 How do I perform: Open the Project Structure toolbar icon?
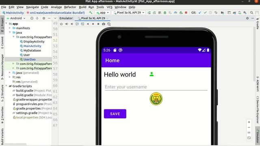click(x=222, y=13)
